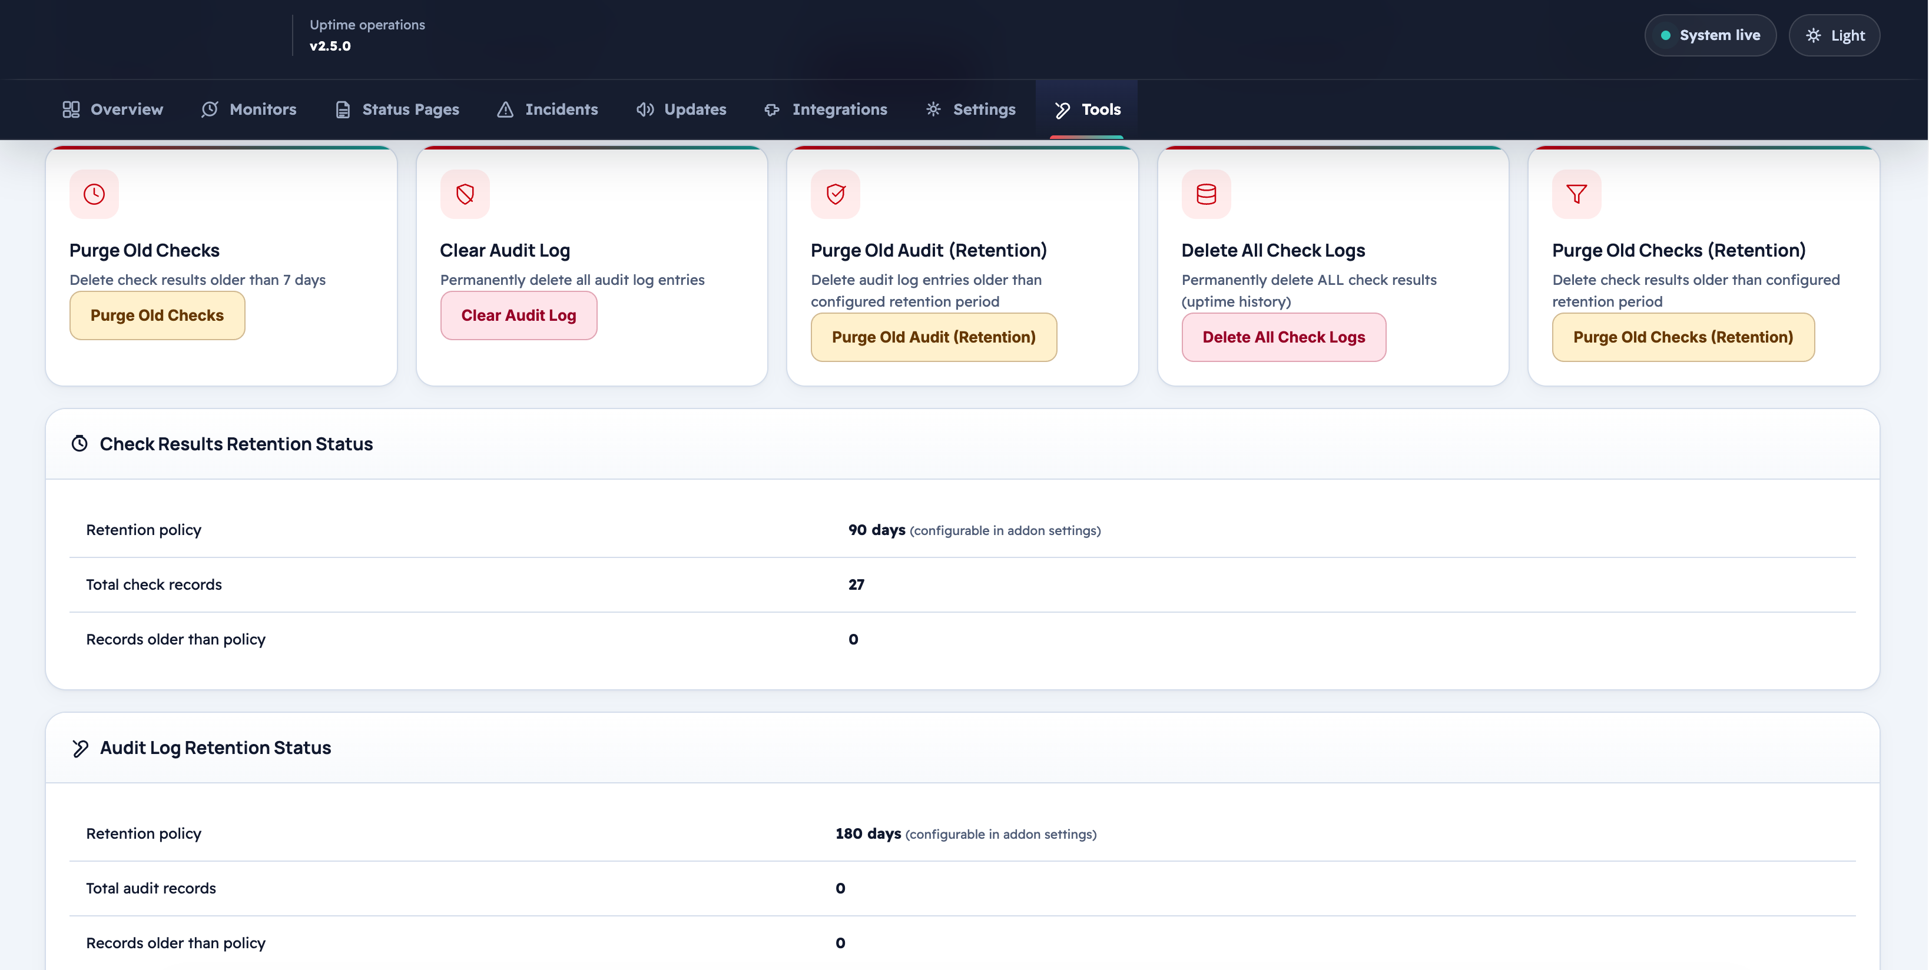Image resolution: width=1929 pixels, height=970 pixels.
Task: Click the sun icon in the theme button
Action: tap(1813, 35)
